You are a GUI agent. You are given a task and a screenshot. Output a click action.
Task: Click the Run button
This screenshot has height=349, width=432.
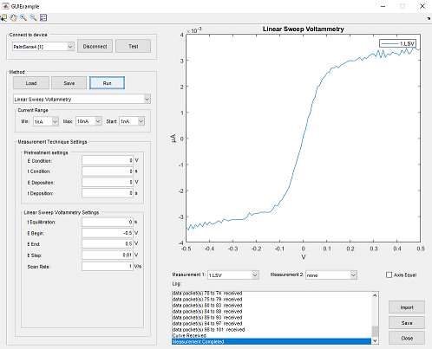tap(108, 83)
